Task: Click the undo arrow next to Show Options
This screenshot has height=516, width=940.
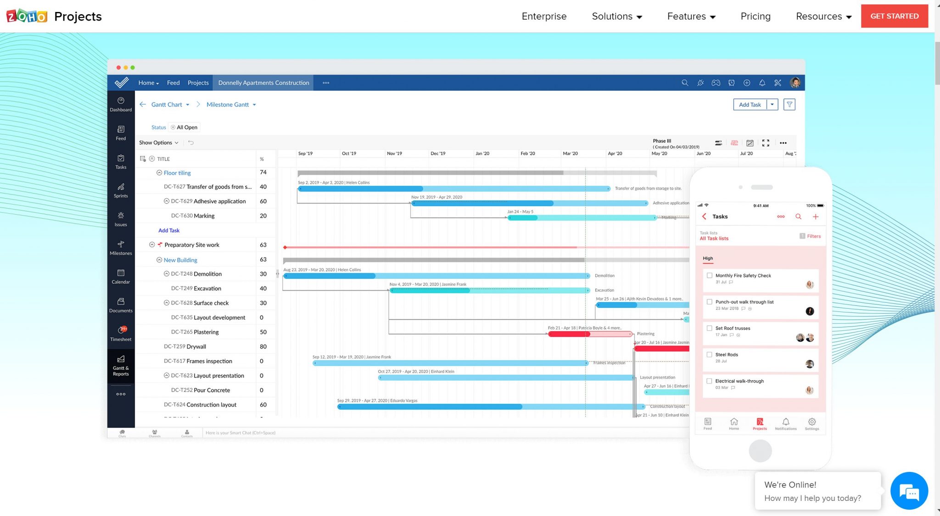Action: [x=191, y=143]
